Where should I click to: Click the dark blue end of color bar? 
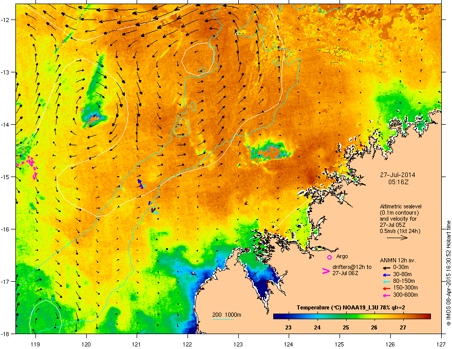(x=277, y=317)
